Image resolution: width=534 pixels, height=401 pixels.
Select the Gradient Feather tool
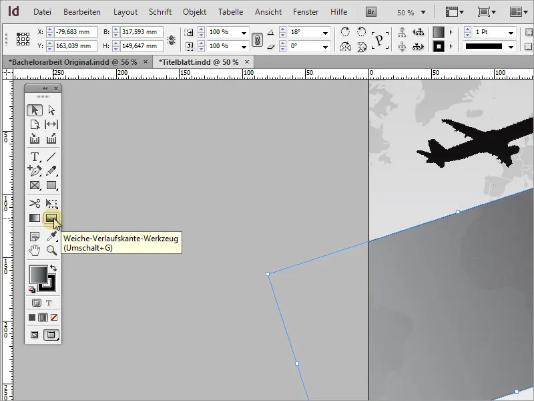tap(51, 218)
